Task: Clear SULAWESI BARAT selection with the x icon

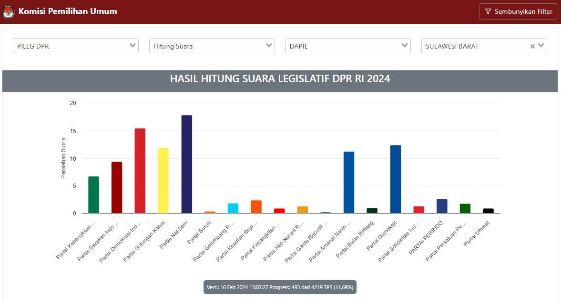Action: pos(532,46)
